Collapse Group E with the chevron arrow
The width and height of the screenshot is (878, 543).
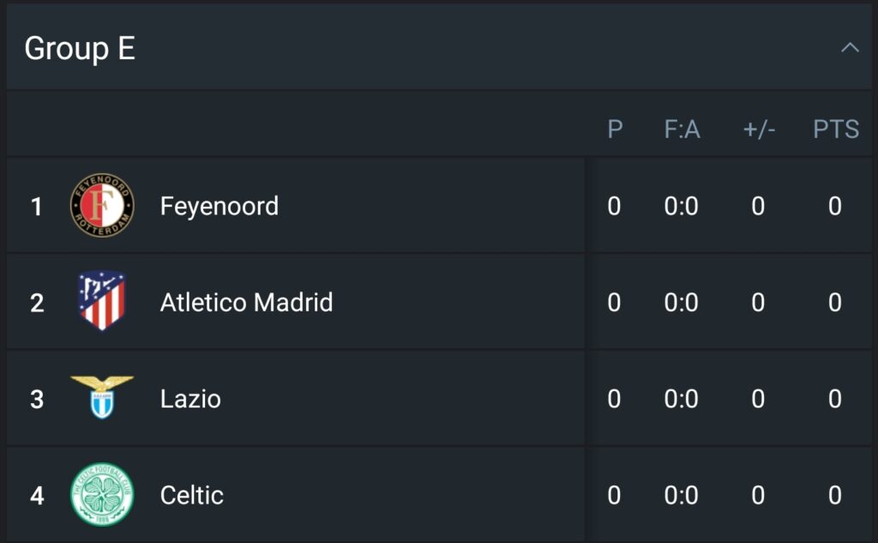pos(850,48)
